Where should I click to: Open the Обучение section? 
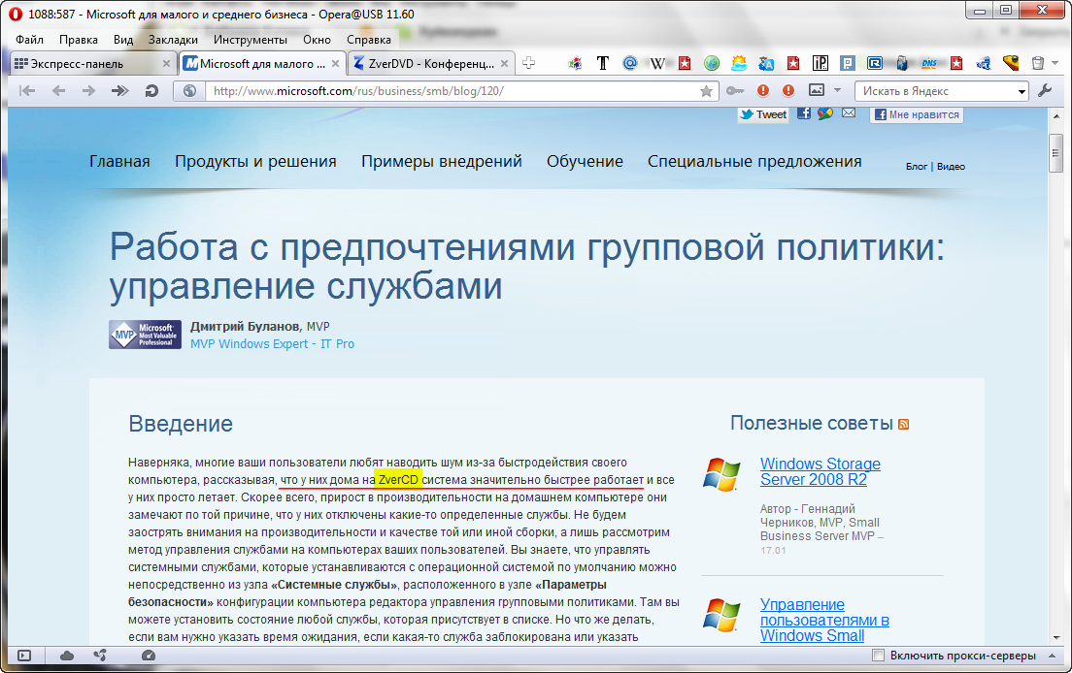click(x=585, y=161)
